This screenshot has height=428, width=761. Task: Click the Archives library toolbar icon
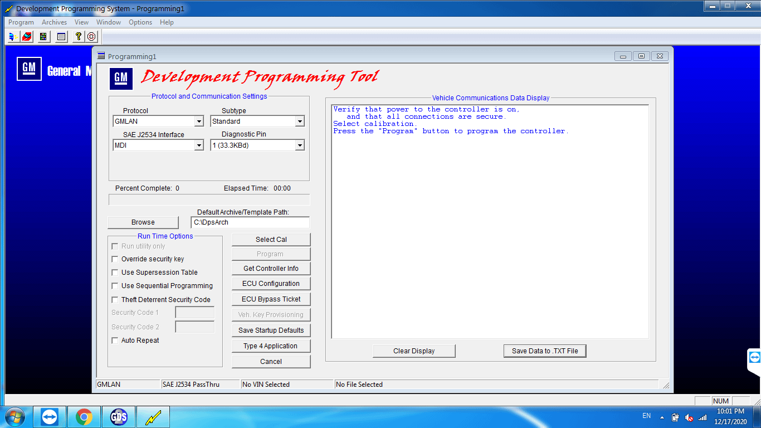point(43,36)
